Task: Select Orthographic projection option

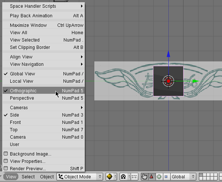Action: click(x=44, y=91)
